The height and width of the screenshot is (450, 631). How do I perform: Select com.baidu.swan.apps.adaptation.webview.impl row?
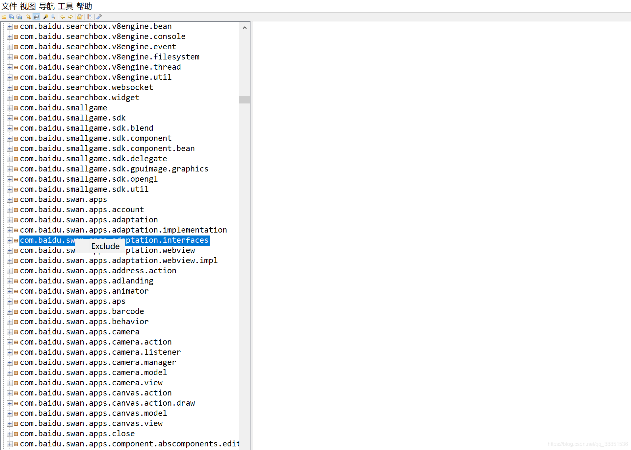coord(119,261)
